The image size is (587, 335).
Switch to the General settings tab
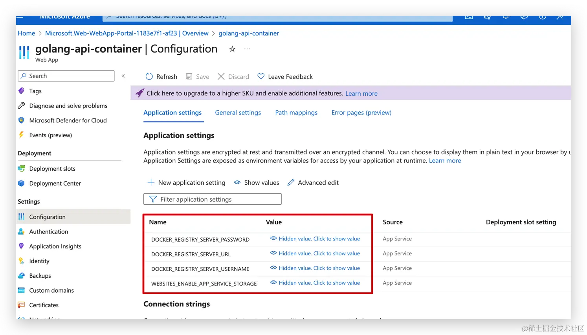click(x=238, y=113)
